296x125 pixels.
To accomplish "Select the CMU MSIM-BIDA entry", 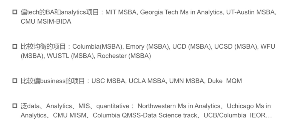I will click(x=46, y=21).
